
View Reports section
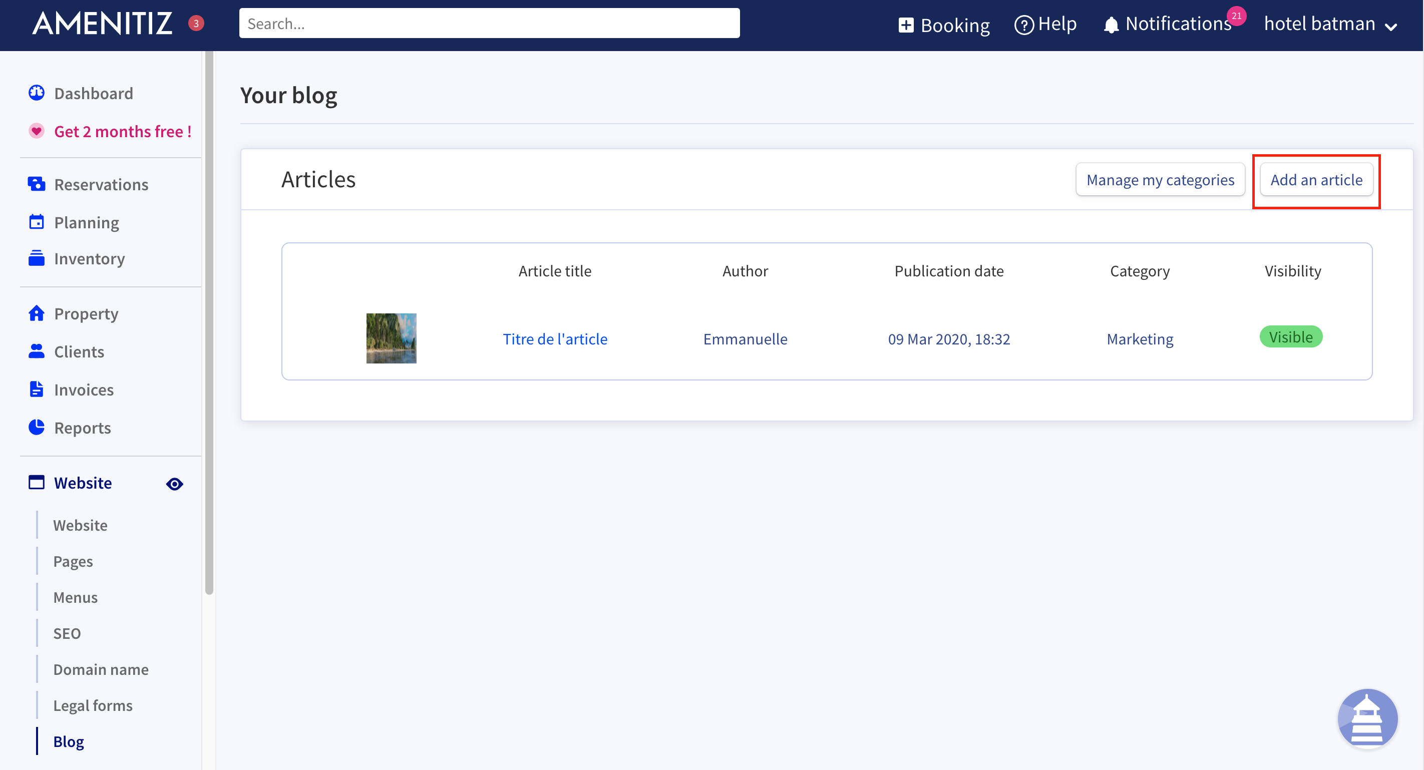click(83, 428)
